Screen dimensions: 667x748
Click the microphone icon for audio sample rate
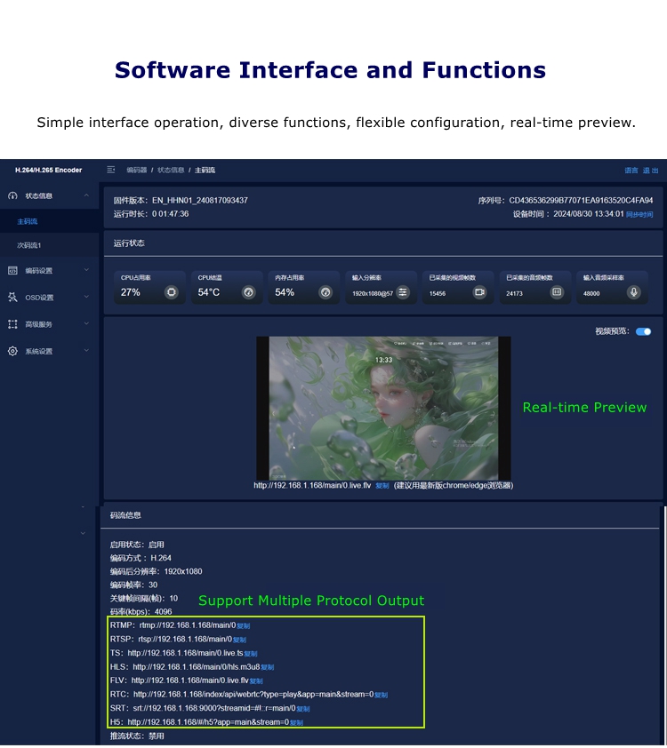(x=634, y=292)
